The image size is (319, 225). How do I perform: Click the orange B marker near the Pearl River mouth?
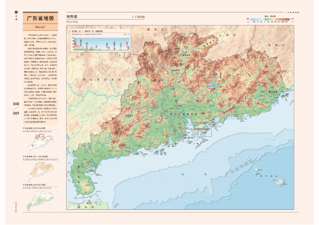[x=183, y=141]
